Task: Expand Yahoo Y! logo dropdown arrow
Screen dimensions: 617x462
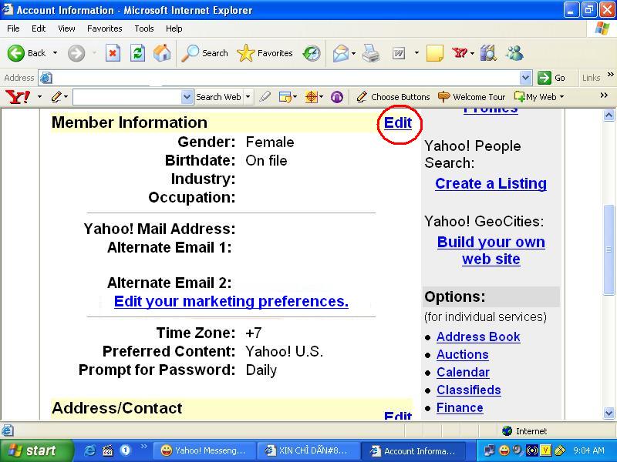Action: point(39,97)
